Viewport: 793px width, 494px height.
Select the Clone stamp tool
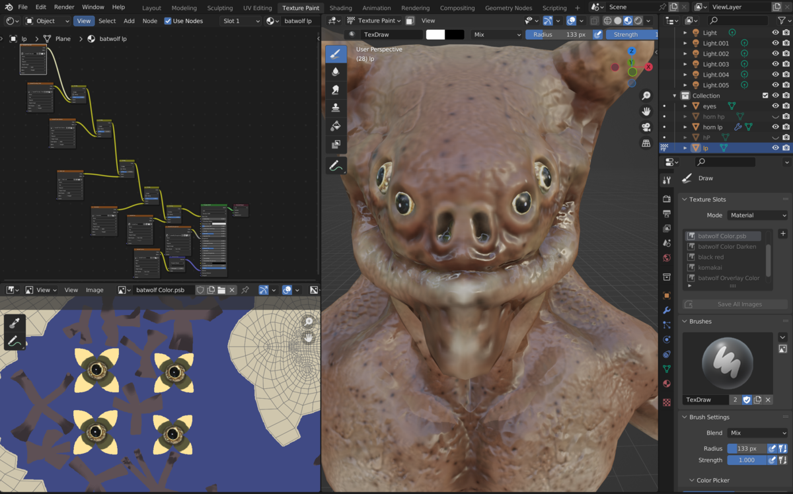336,108
